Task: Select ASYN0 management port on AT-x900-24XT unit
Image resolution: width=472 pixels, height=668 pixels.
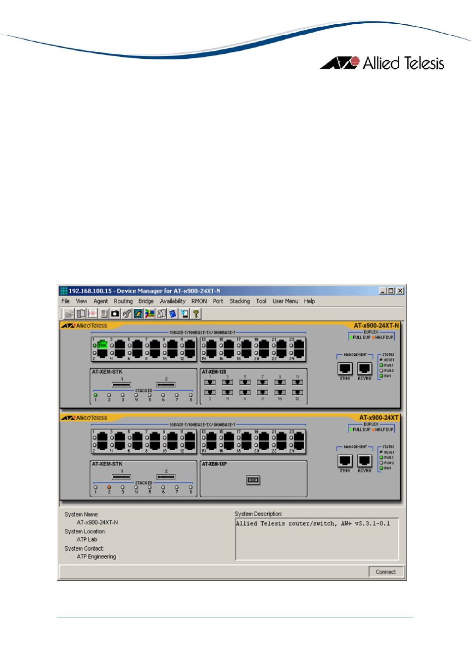Action: click(x=365, y=461)
